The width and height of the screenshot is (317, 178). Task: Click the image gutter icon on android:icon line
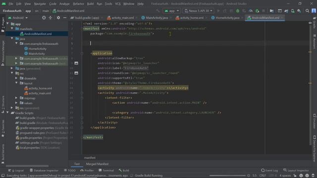click(x=76, y=63)
